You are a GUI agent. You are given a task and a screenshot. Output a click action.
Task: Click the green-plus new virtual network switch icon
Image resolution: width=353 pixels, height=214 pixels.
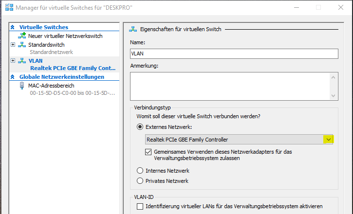click(x=22, y=36)
